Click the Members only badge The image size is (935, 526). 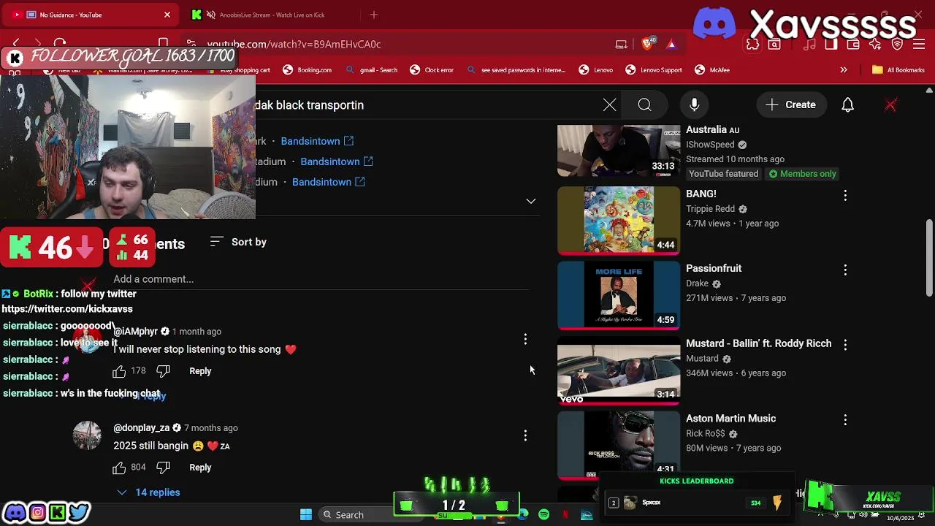[802, 174]
